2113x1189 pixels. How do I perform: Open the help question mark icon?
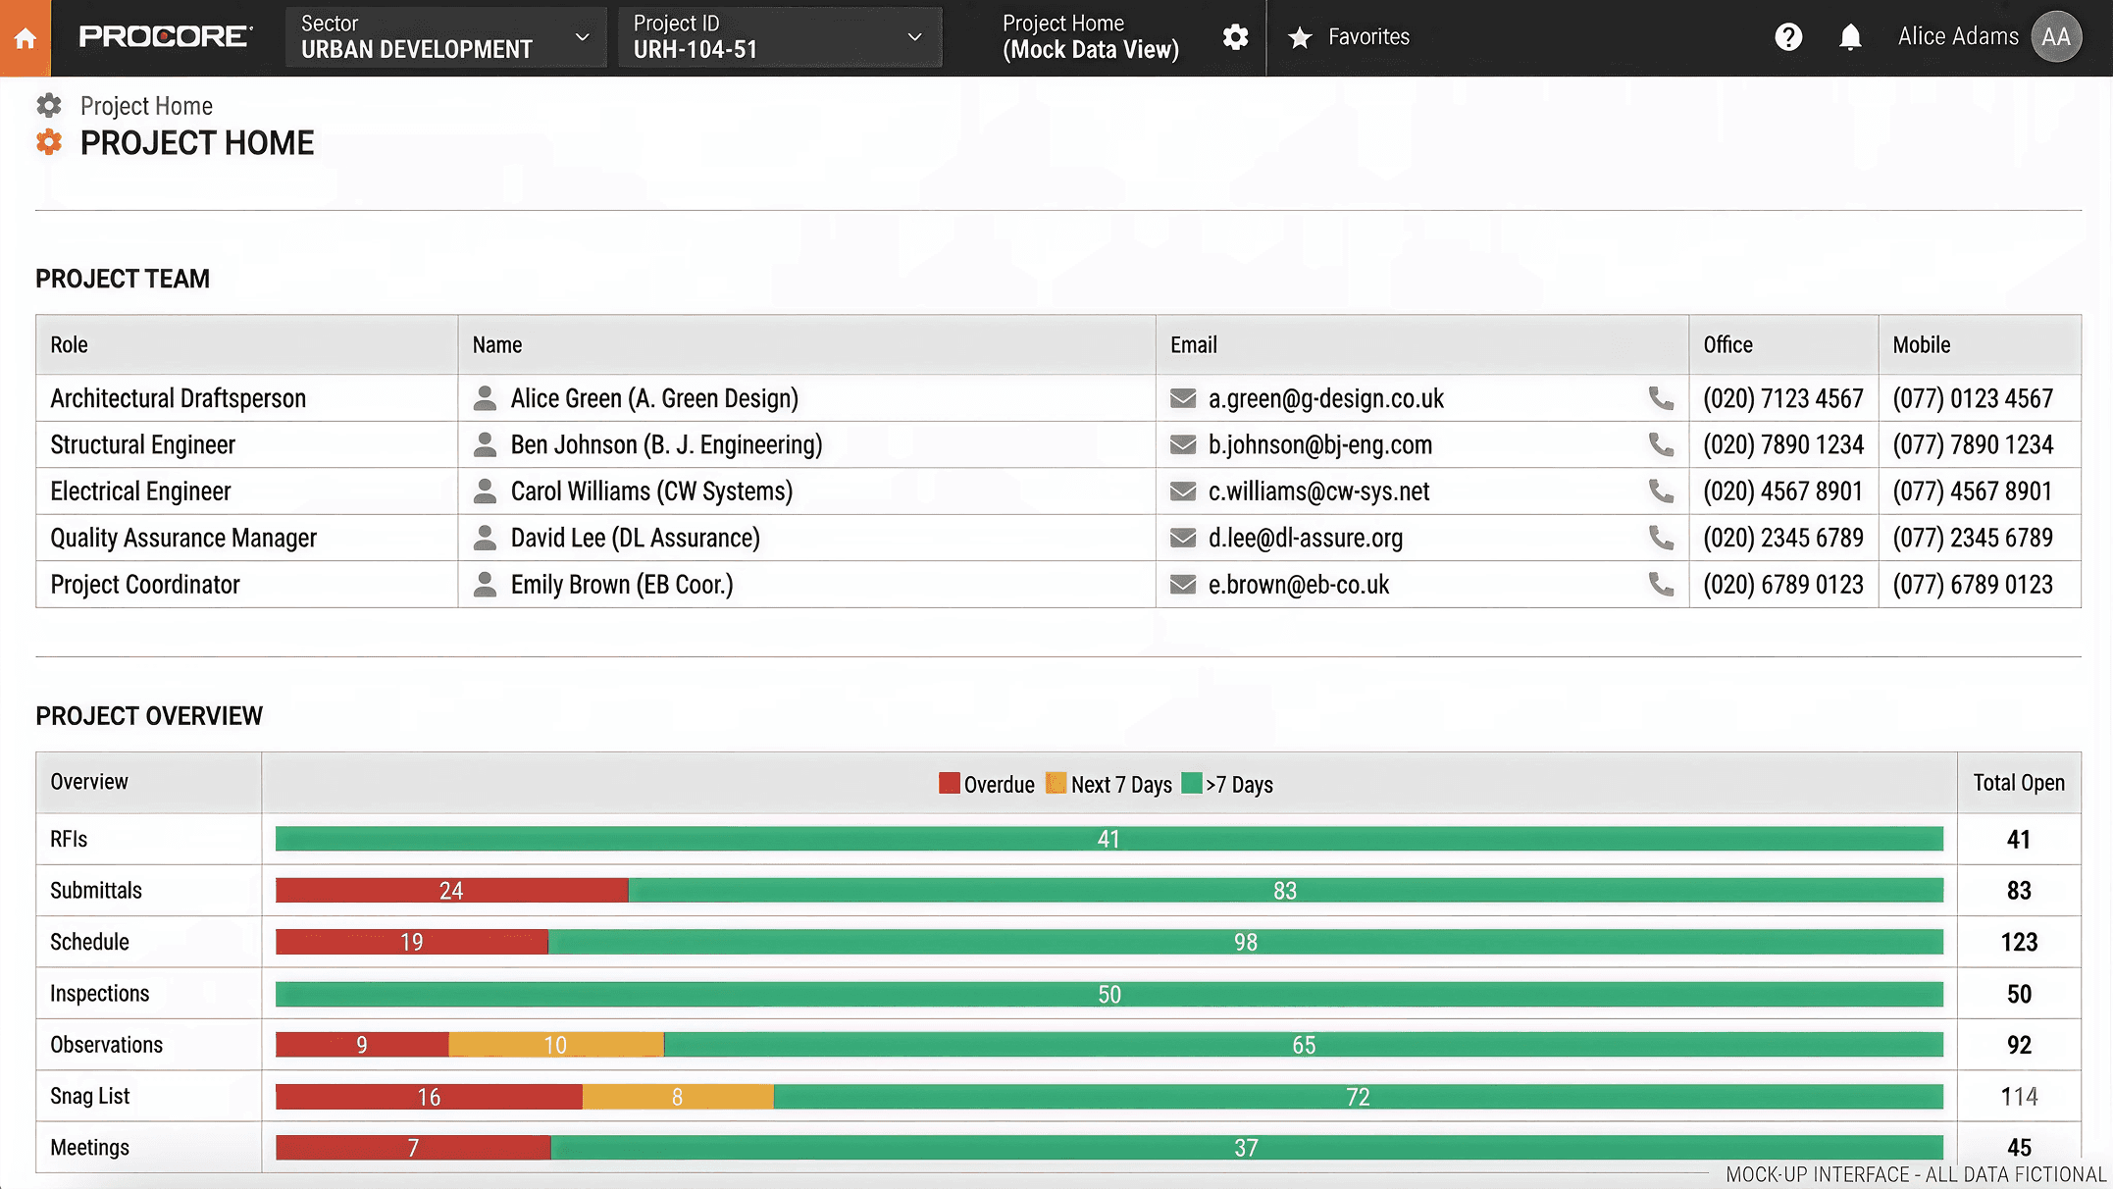1788,37
